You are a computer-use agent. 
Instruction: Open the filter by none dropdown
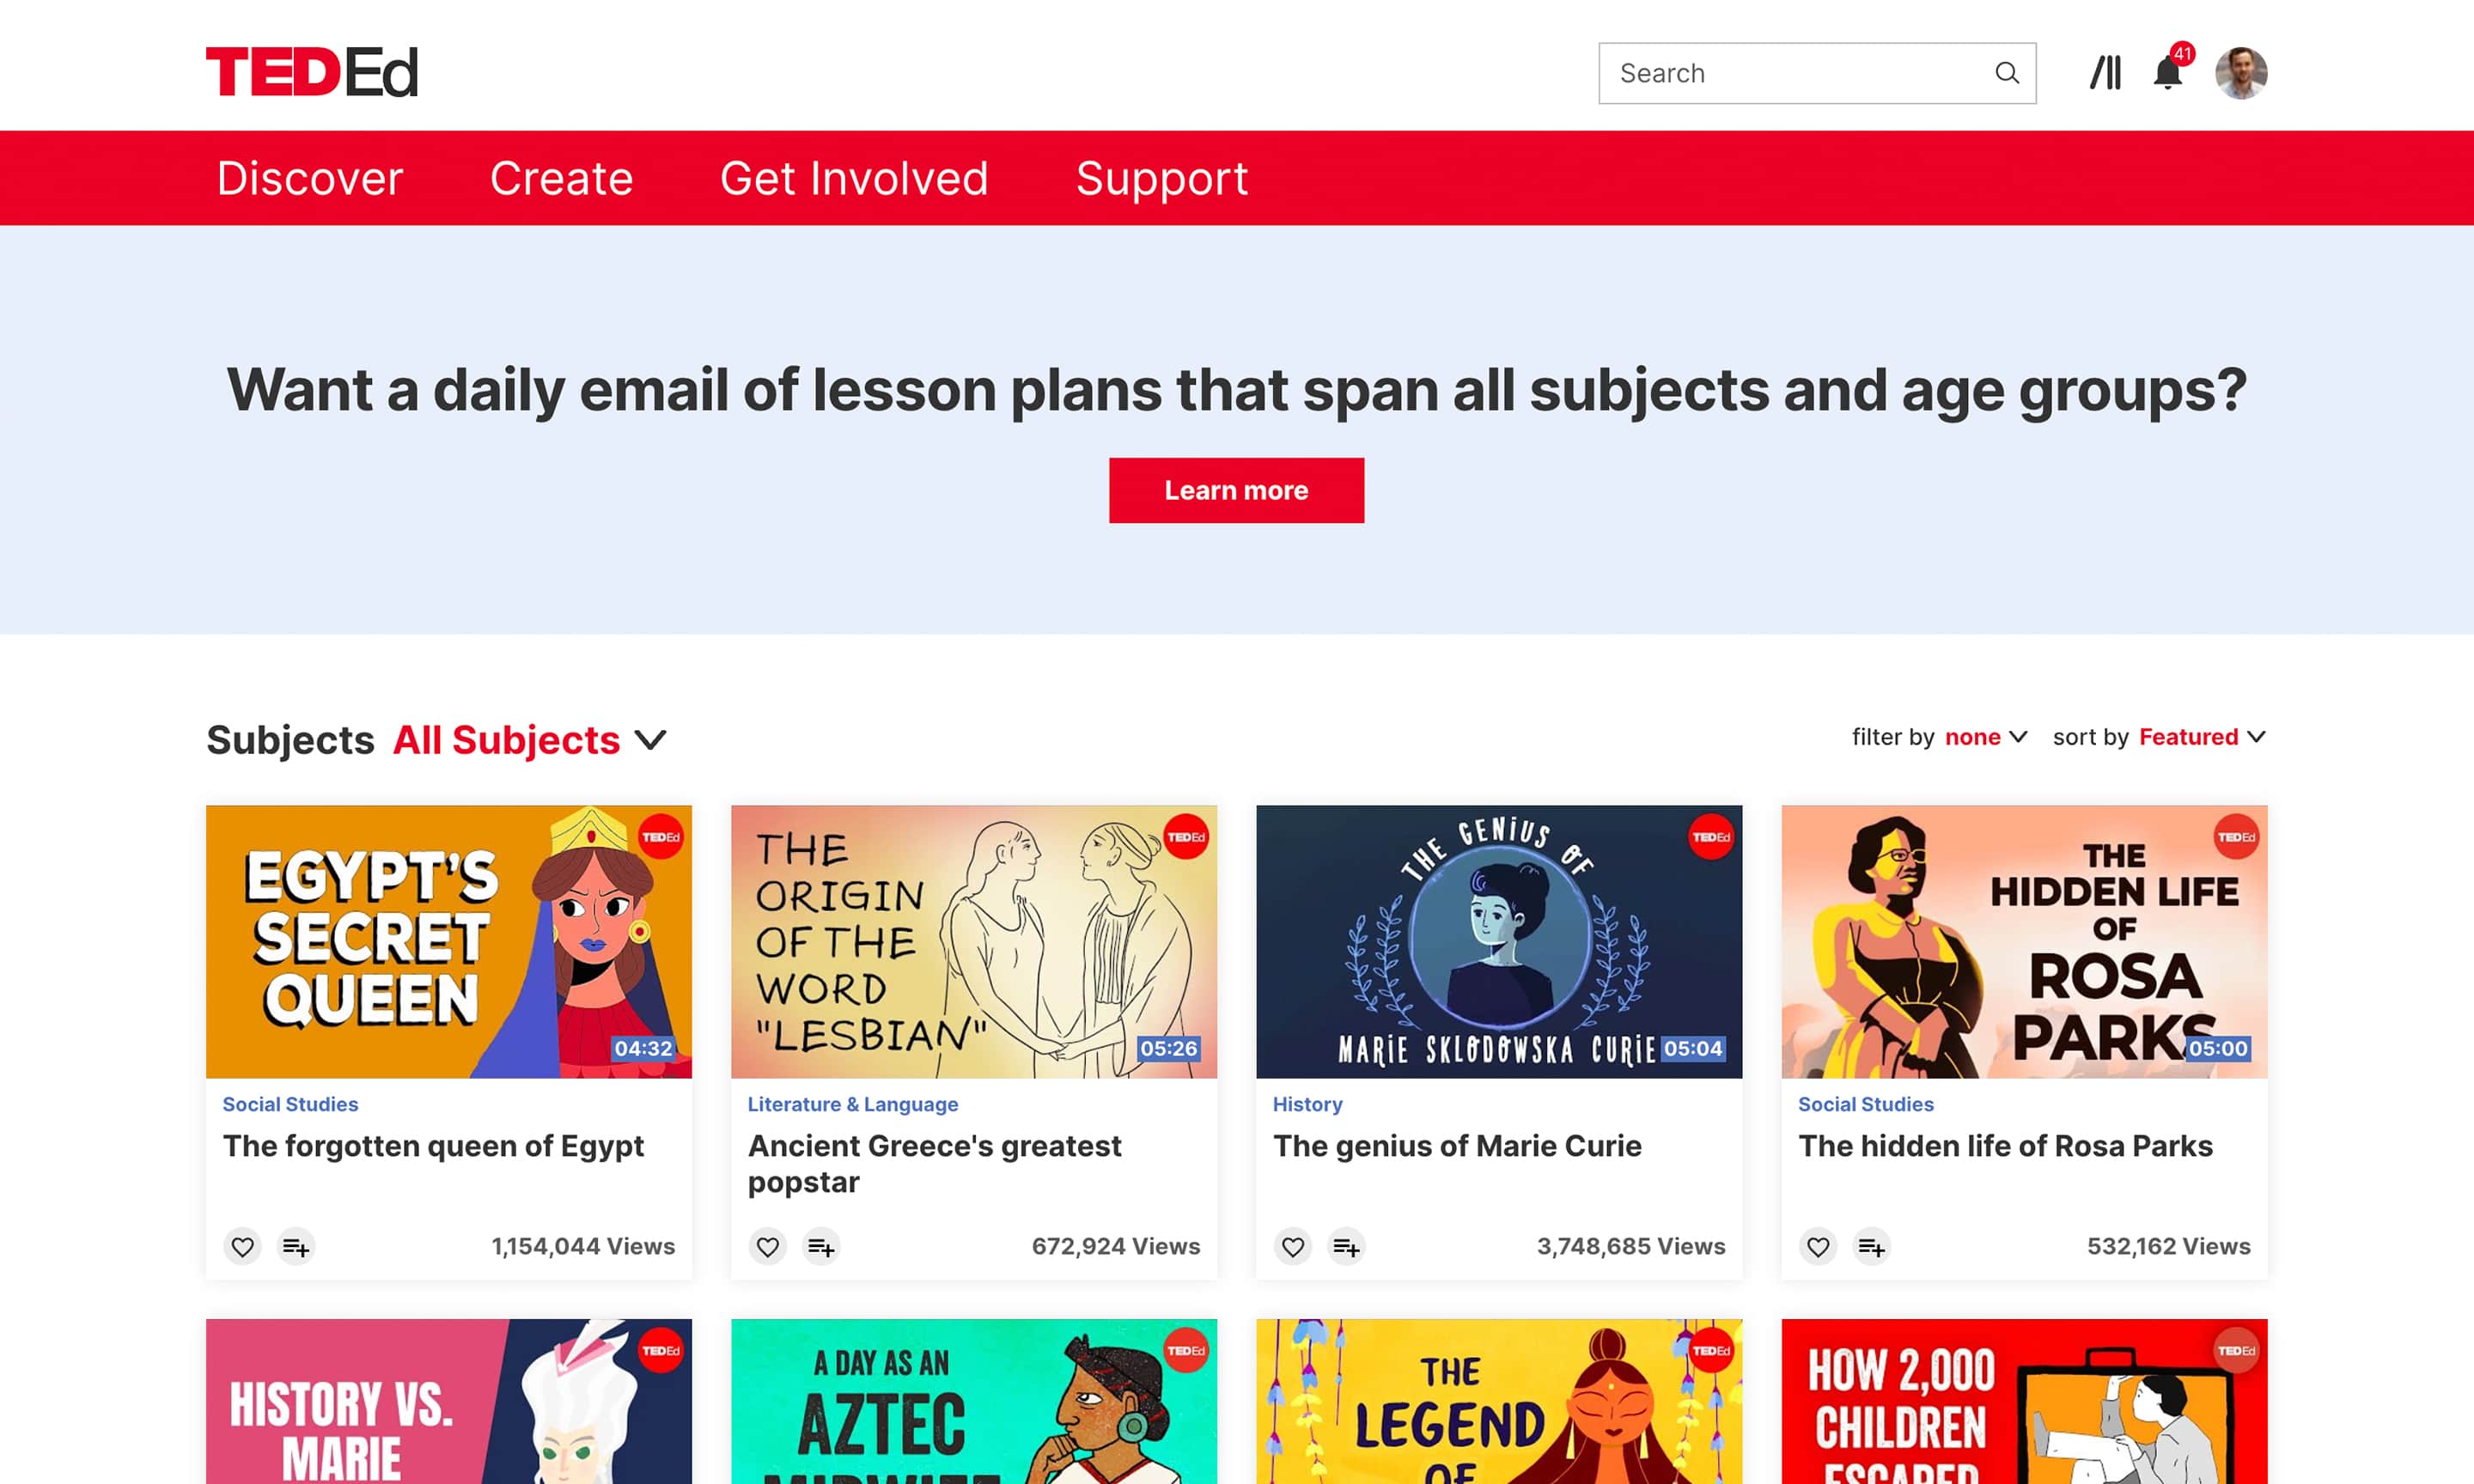click(1985, 737)
